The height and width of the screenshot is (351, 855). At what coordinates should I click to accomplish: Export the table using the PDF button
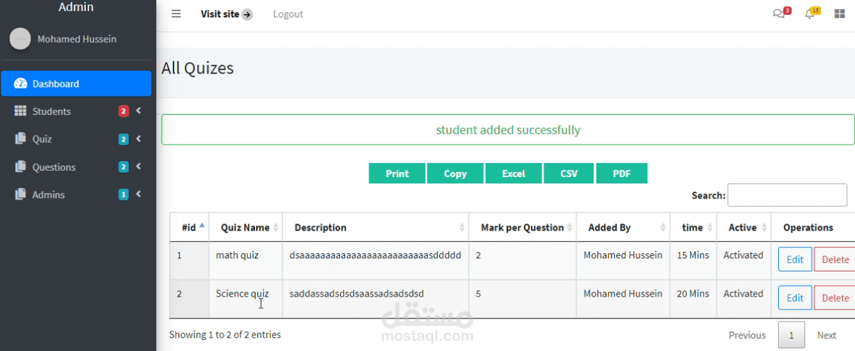[x=621, y=173]
